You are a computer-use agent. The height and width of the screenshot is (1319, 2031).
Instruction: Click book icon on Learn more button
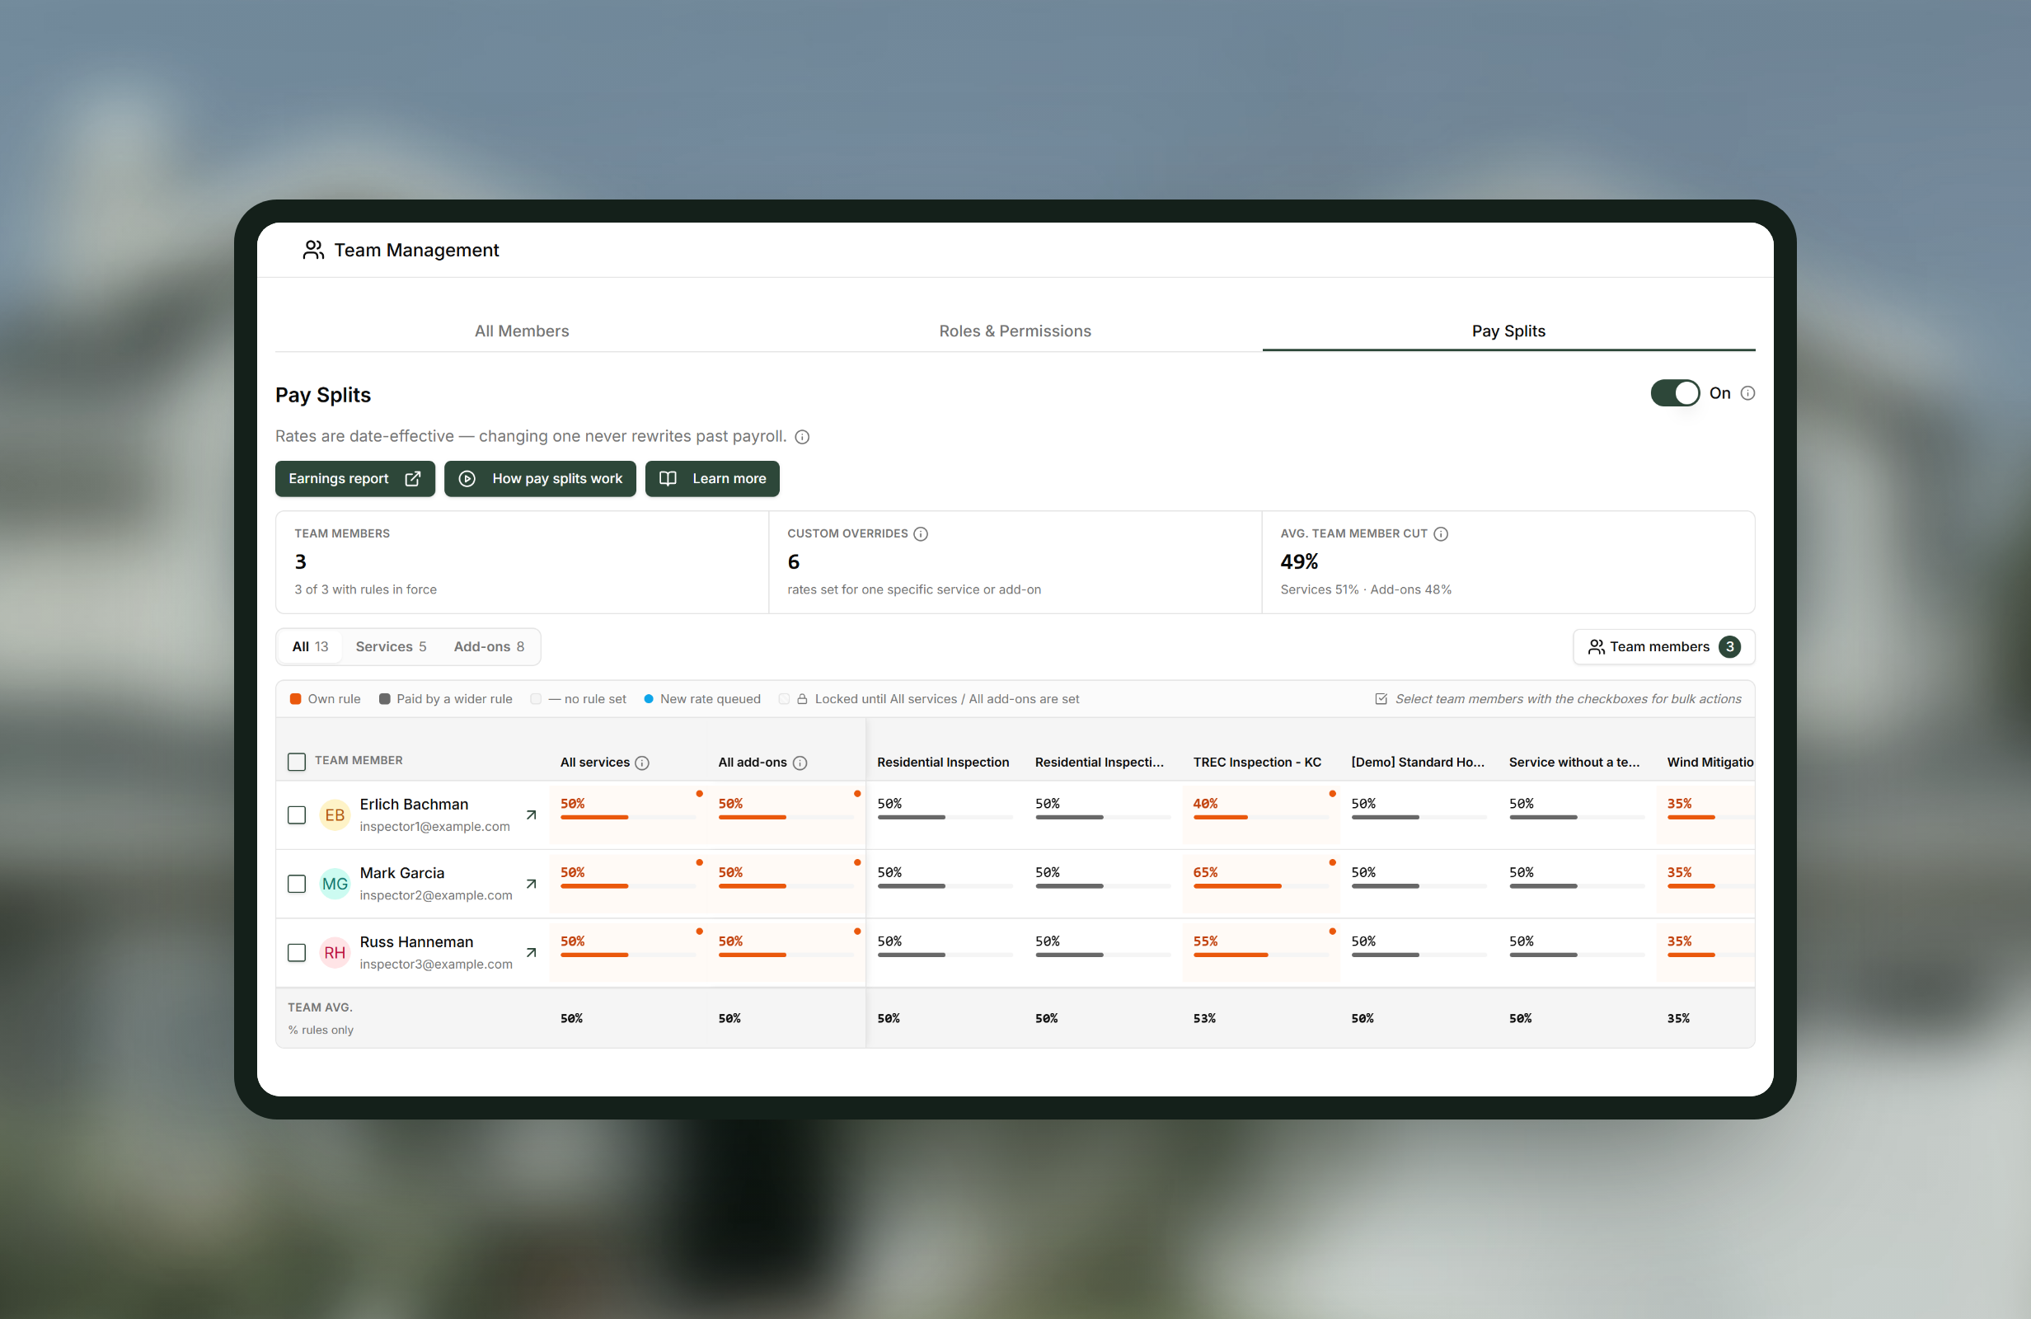[x=668, y=478]
